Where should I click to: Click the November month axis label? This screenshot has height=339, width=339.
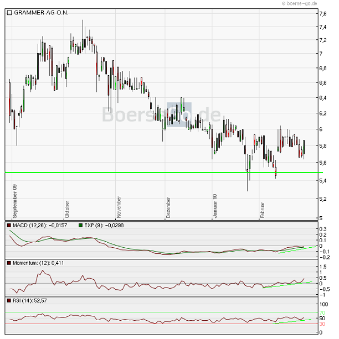tap(119, 207)
